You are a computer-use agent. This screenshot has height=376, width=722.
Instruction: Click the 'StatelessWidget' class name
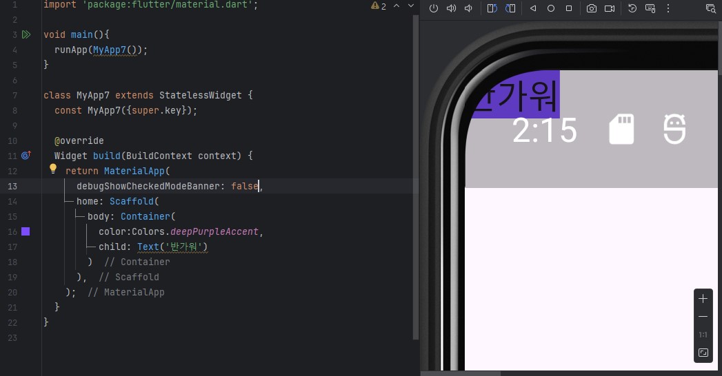click(200, 95)
